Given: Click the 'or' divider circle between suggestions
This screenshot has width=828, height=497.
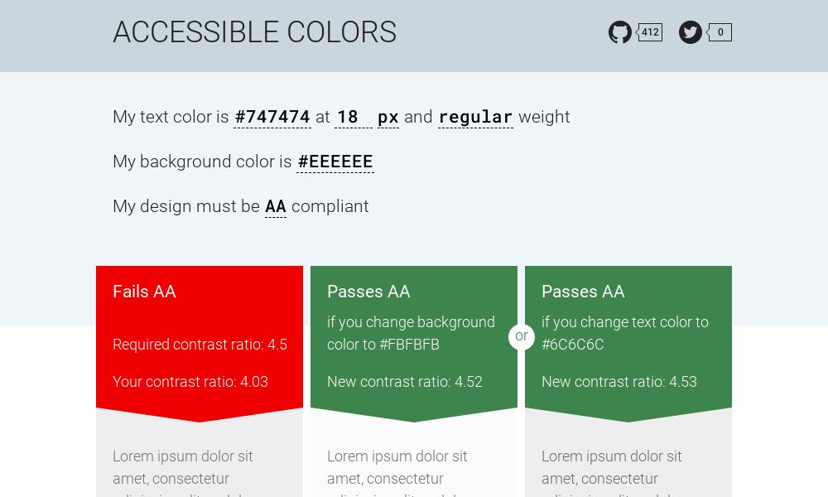Looking at the screenshot, I should click(522, 336).
